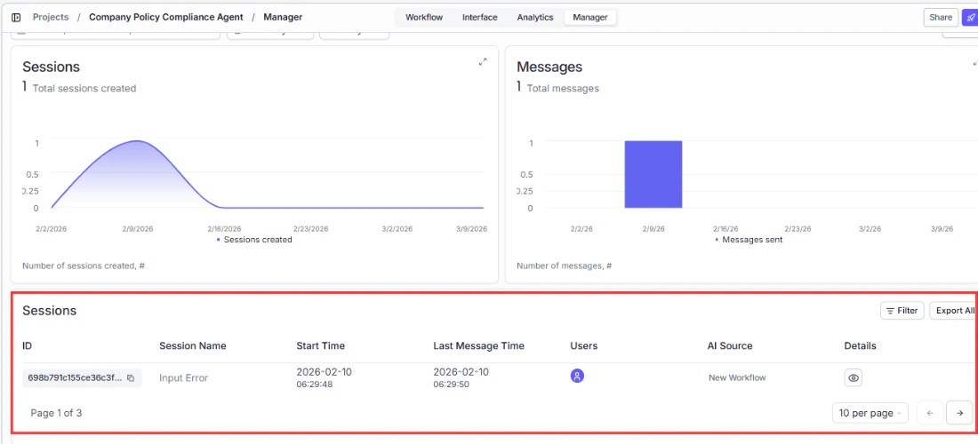The image size is (978, 444).
Task: View details with the eye icon
Action: point(854,378)
